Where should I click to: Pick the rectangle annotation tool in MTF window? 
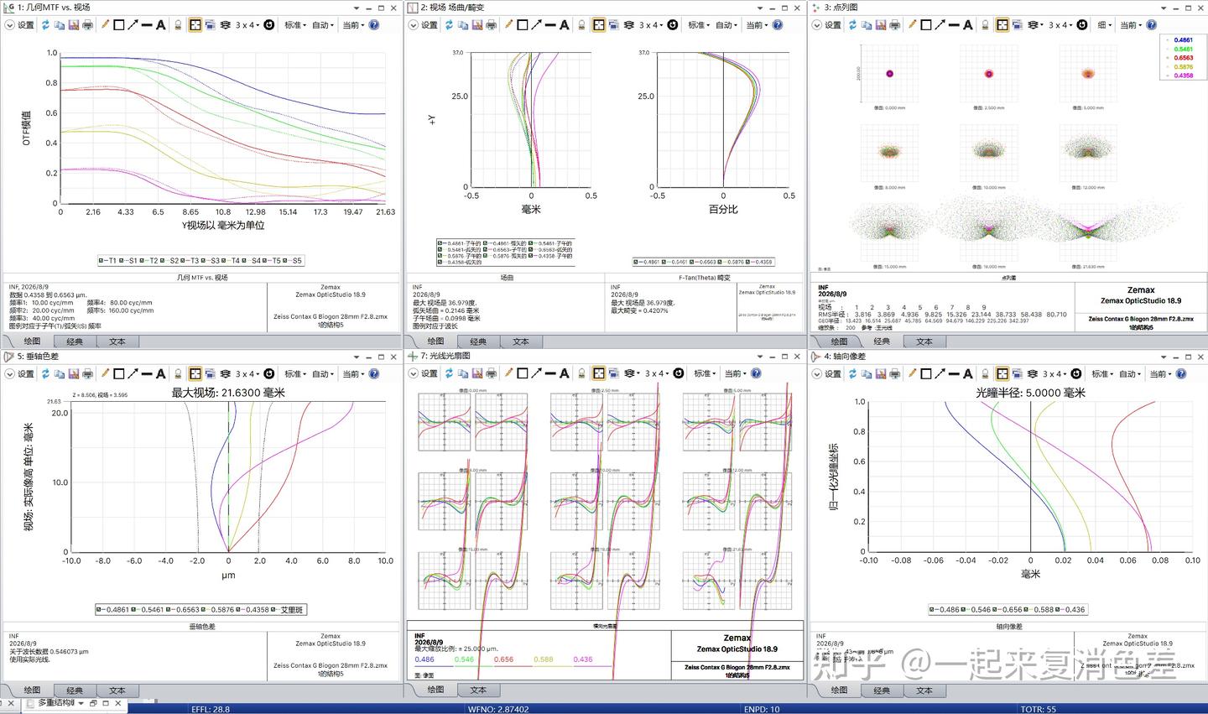pyautogui.click(x=119, y=25)
